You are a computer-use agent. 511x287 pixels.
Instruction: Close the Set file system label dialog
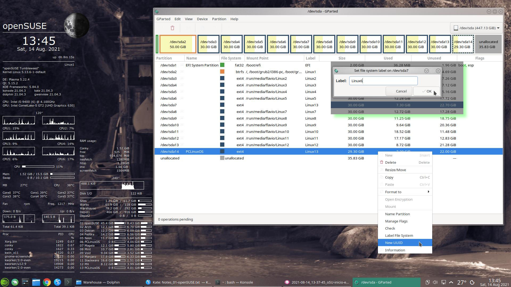(438, 71)
